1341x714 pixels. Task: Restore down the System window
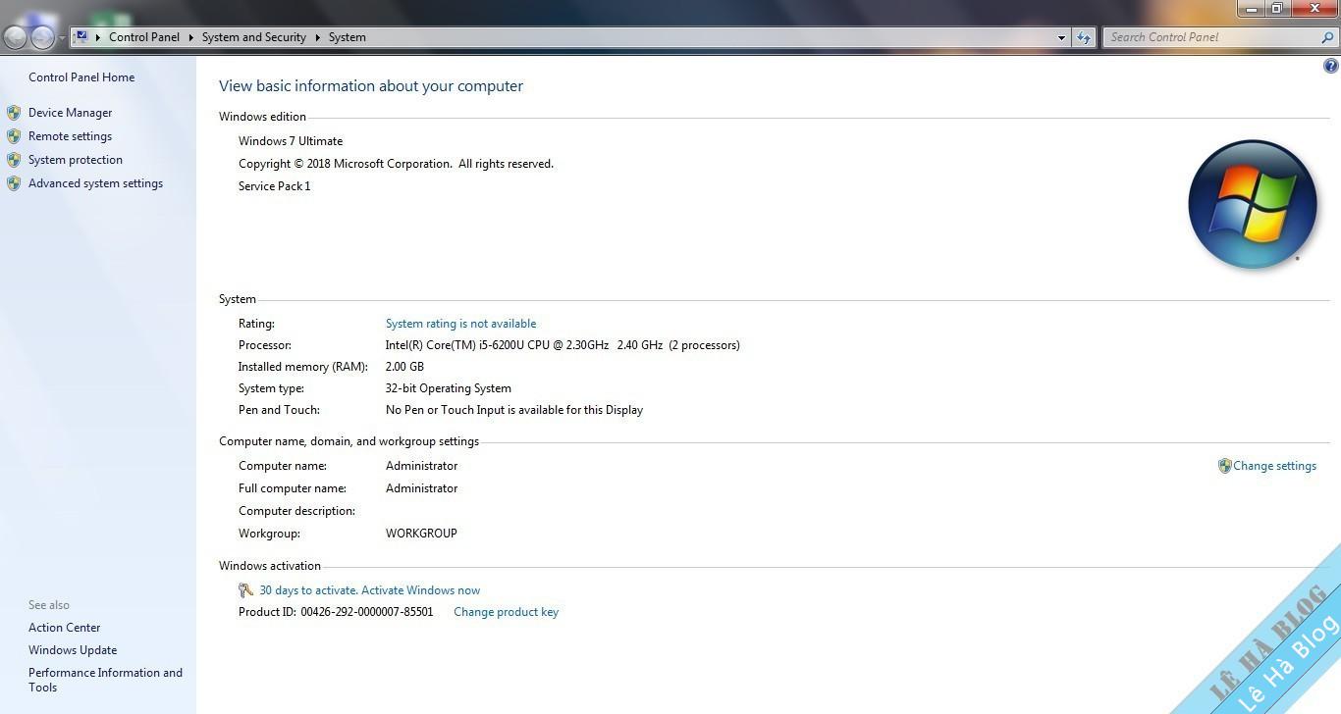[x=1277, y=9]
